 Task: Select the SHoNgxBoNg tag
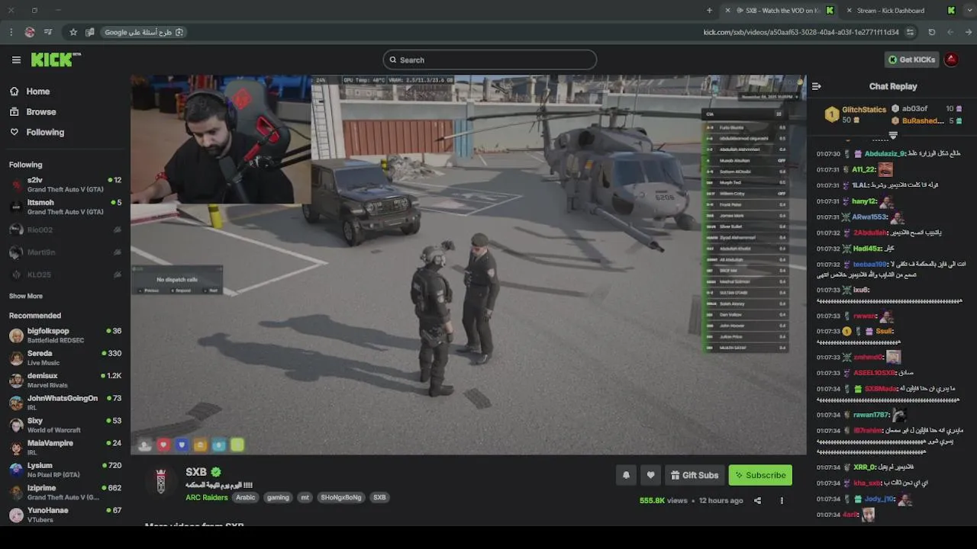pos(341,497)
